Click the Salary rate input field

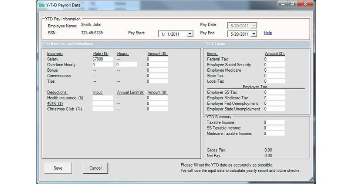[x=102, y=59]
